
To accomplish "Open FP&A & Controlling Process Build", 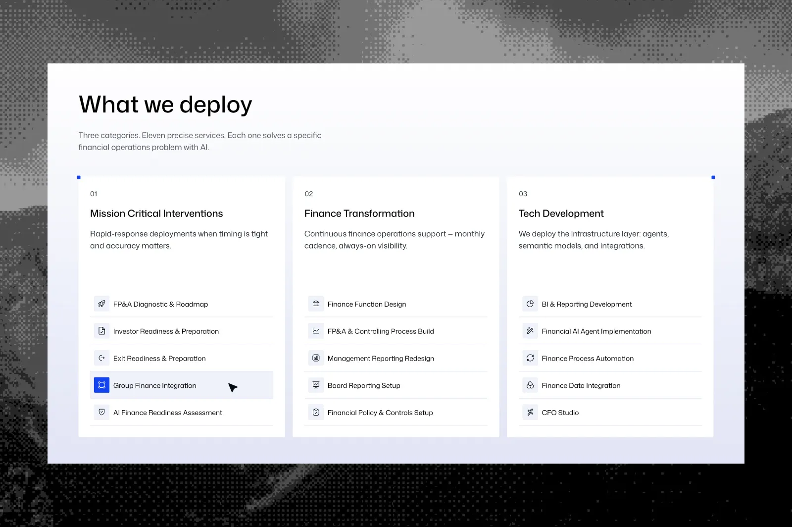I will coord(396,331).
